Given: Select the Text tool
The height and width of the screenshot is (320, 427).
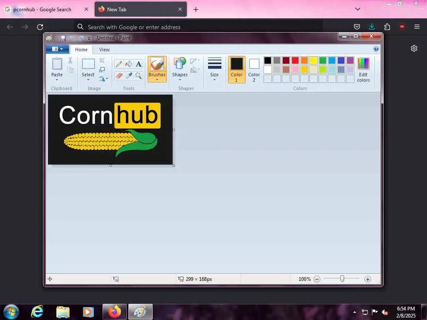Looking at the screenshot, I should coord(138,64).
